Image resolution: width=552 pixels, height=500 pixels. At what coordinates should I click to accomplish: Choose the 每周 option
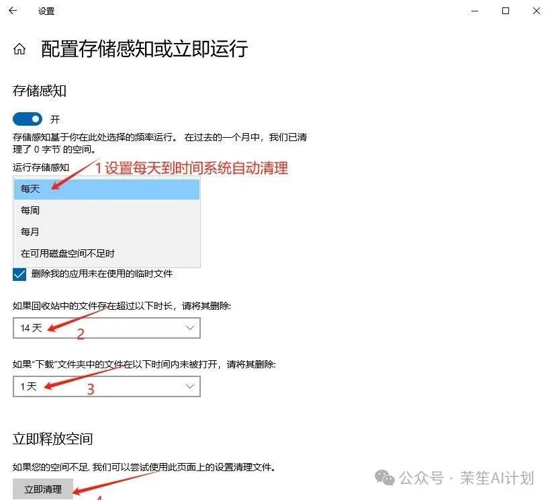click(x=107, y=210)
